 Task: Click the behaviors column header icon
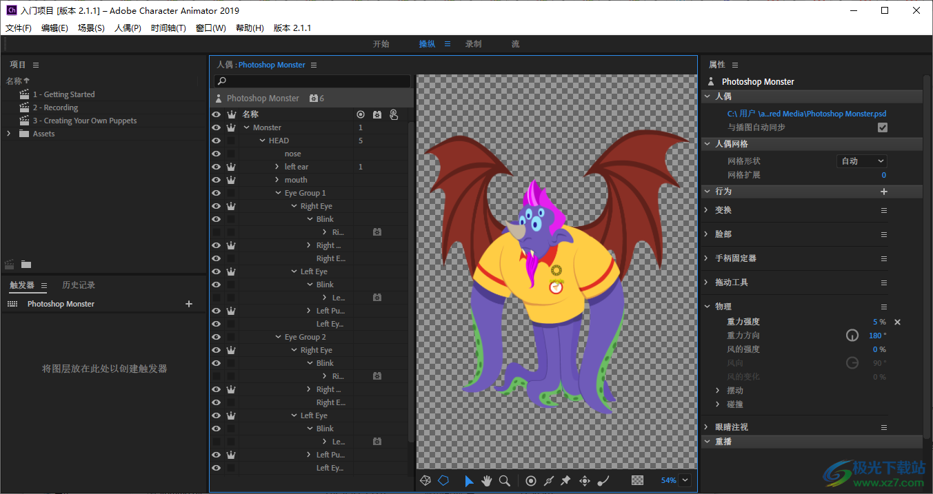(x=377, y=114)
